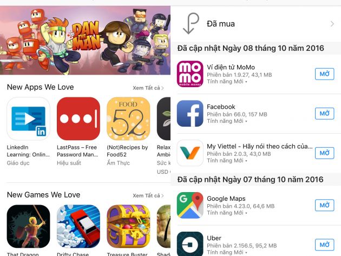Open the Food52 (Not)Recipes app icon
341x256 pixels.
(x=128, y=119)
